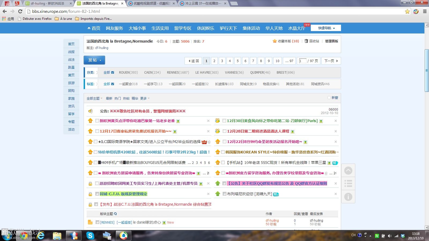Click the page vertical scrollbar thumb
429x241 pixels.
[x=427, y=71]
